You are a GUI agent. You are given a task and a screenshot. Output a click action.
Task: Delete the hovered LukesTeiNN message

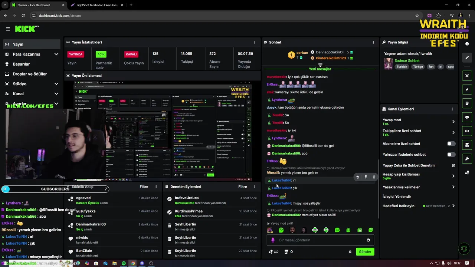[x=374, y=177]
